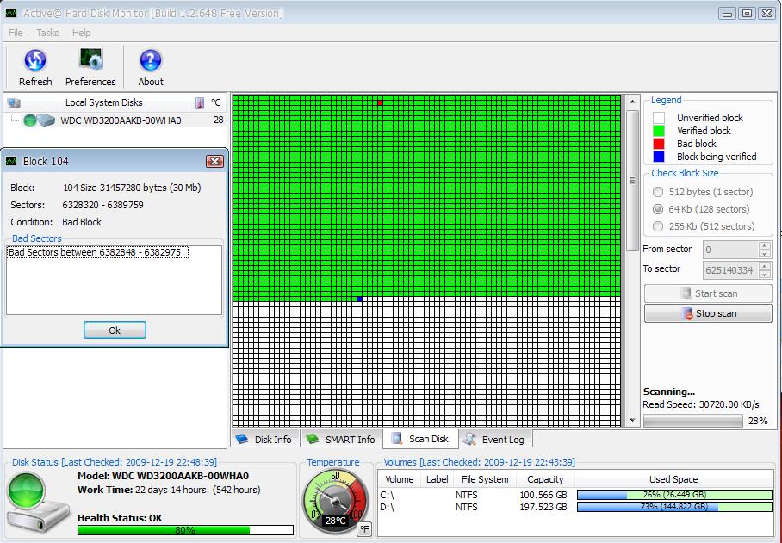Switch to the Scan Disk tab
This screenshot has width=782, height=543.
tap(420, 438)
